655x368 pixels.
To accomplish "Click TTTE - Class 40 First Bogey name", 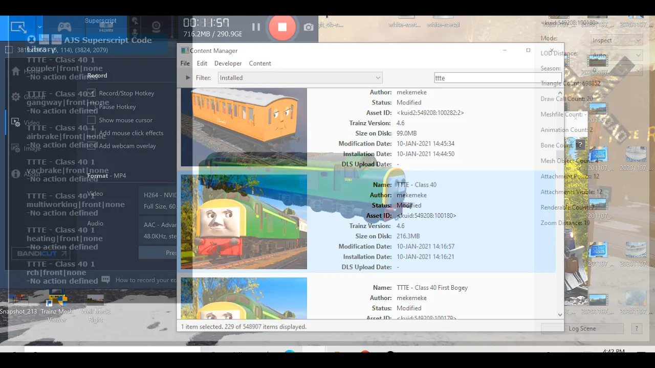I will 432,288.
